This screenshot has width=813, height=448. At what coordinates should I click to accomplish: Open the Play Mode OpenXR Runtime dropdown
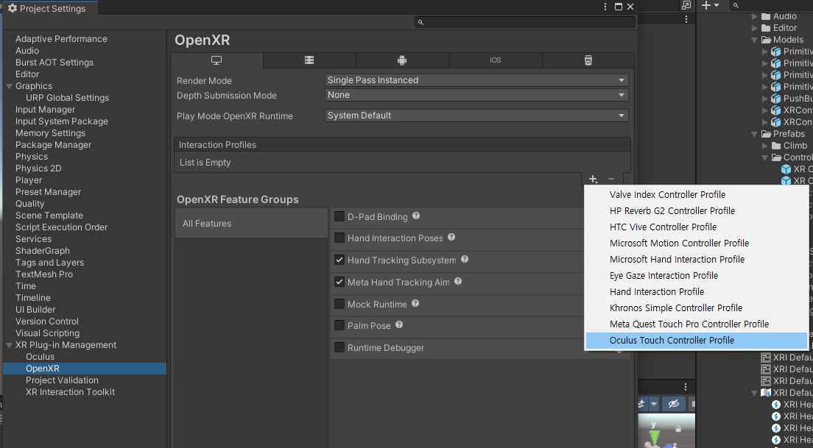[x=476, y=115]
